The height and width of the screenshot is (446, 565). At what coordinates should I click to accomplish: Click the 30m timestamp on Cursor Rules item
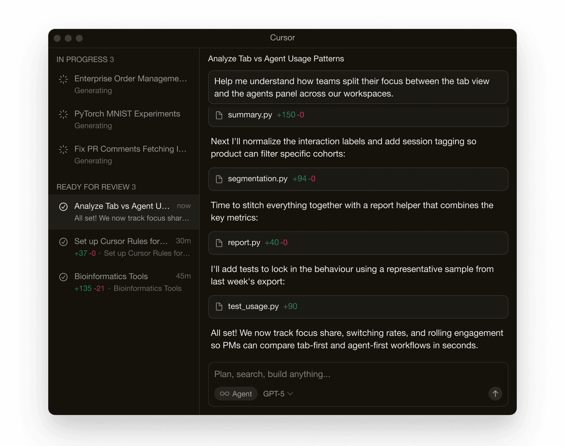183,241
